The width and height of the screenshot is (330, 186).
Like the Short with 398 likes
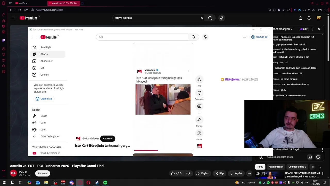(x=199, y=79)
